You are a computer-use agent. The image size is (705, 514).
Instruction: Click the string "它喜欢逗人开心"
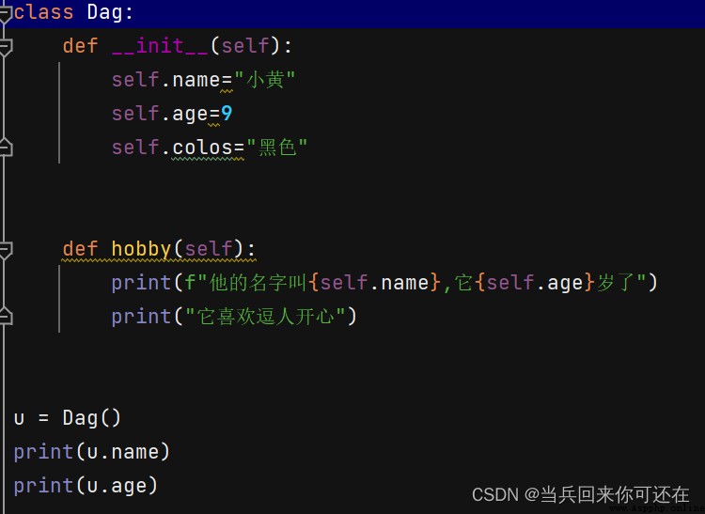[265, 317]
